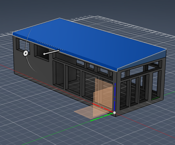Select the blue highlighted roof face
The width and height of the screenshot is (175, 145).
[x=90, y=43]
